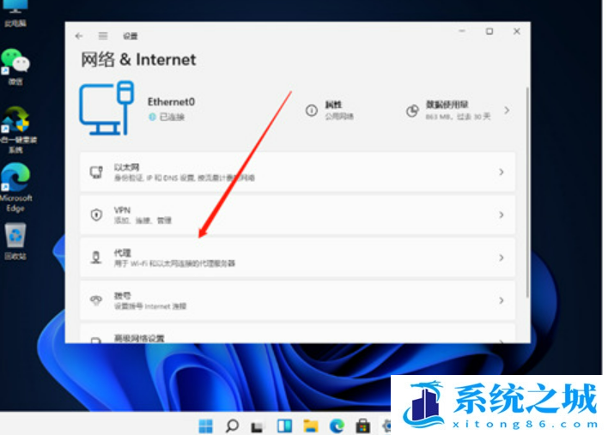
Task: Click the Settings window vertical scrollbar
Action: point(526,189)
